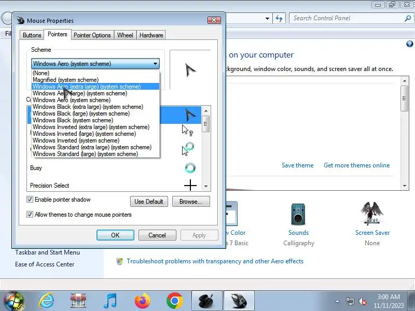Show hidden tray icons arrow

point(338,301)
